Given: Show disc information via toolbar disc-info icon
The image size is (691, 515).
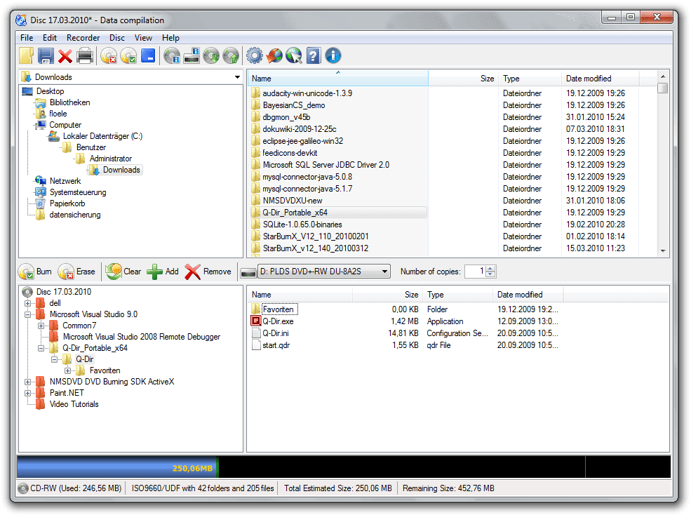Looking at the screenshot, I should 171,56.
